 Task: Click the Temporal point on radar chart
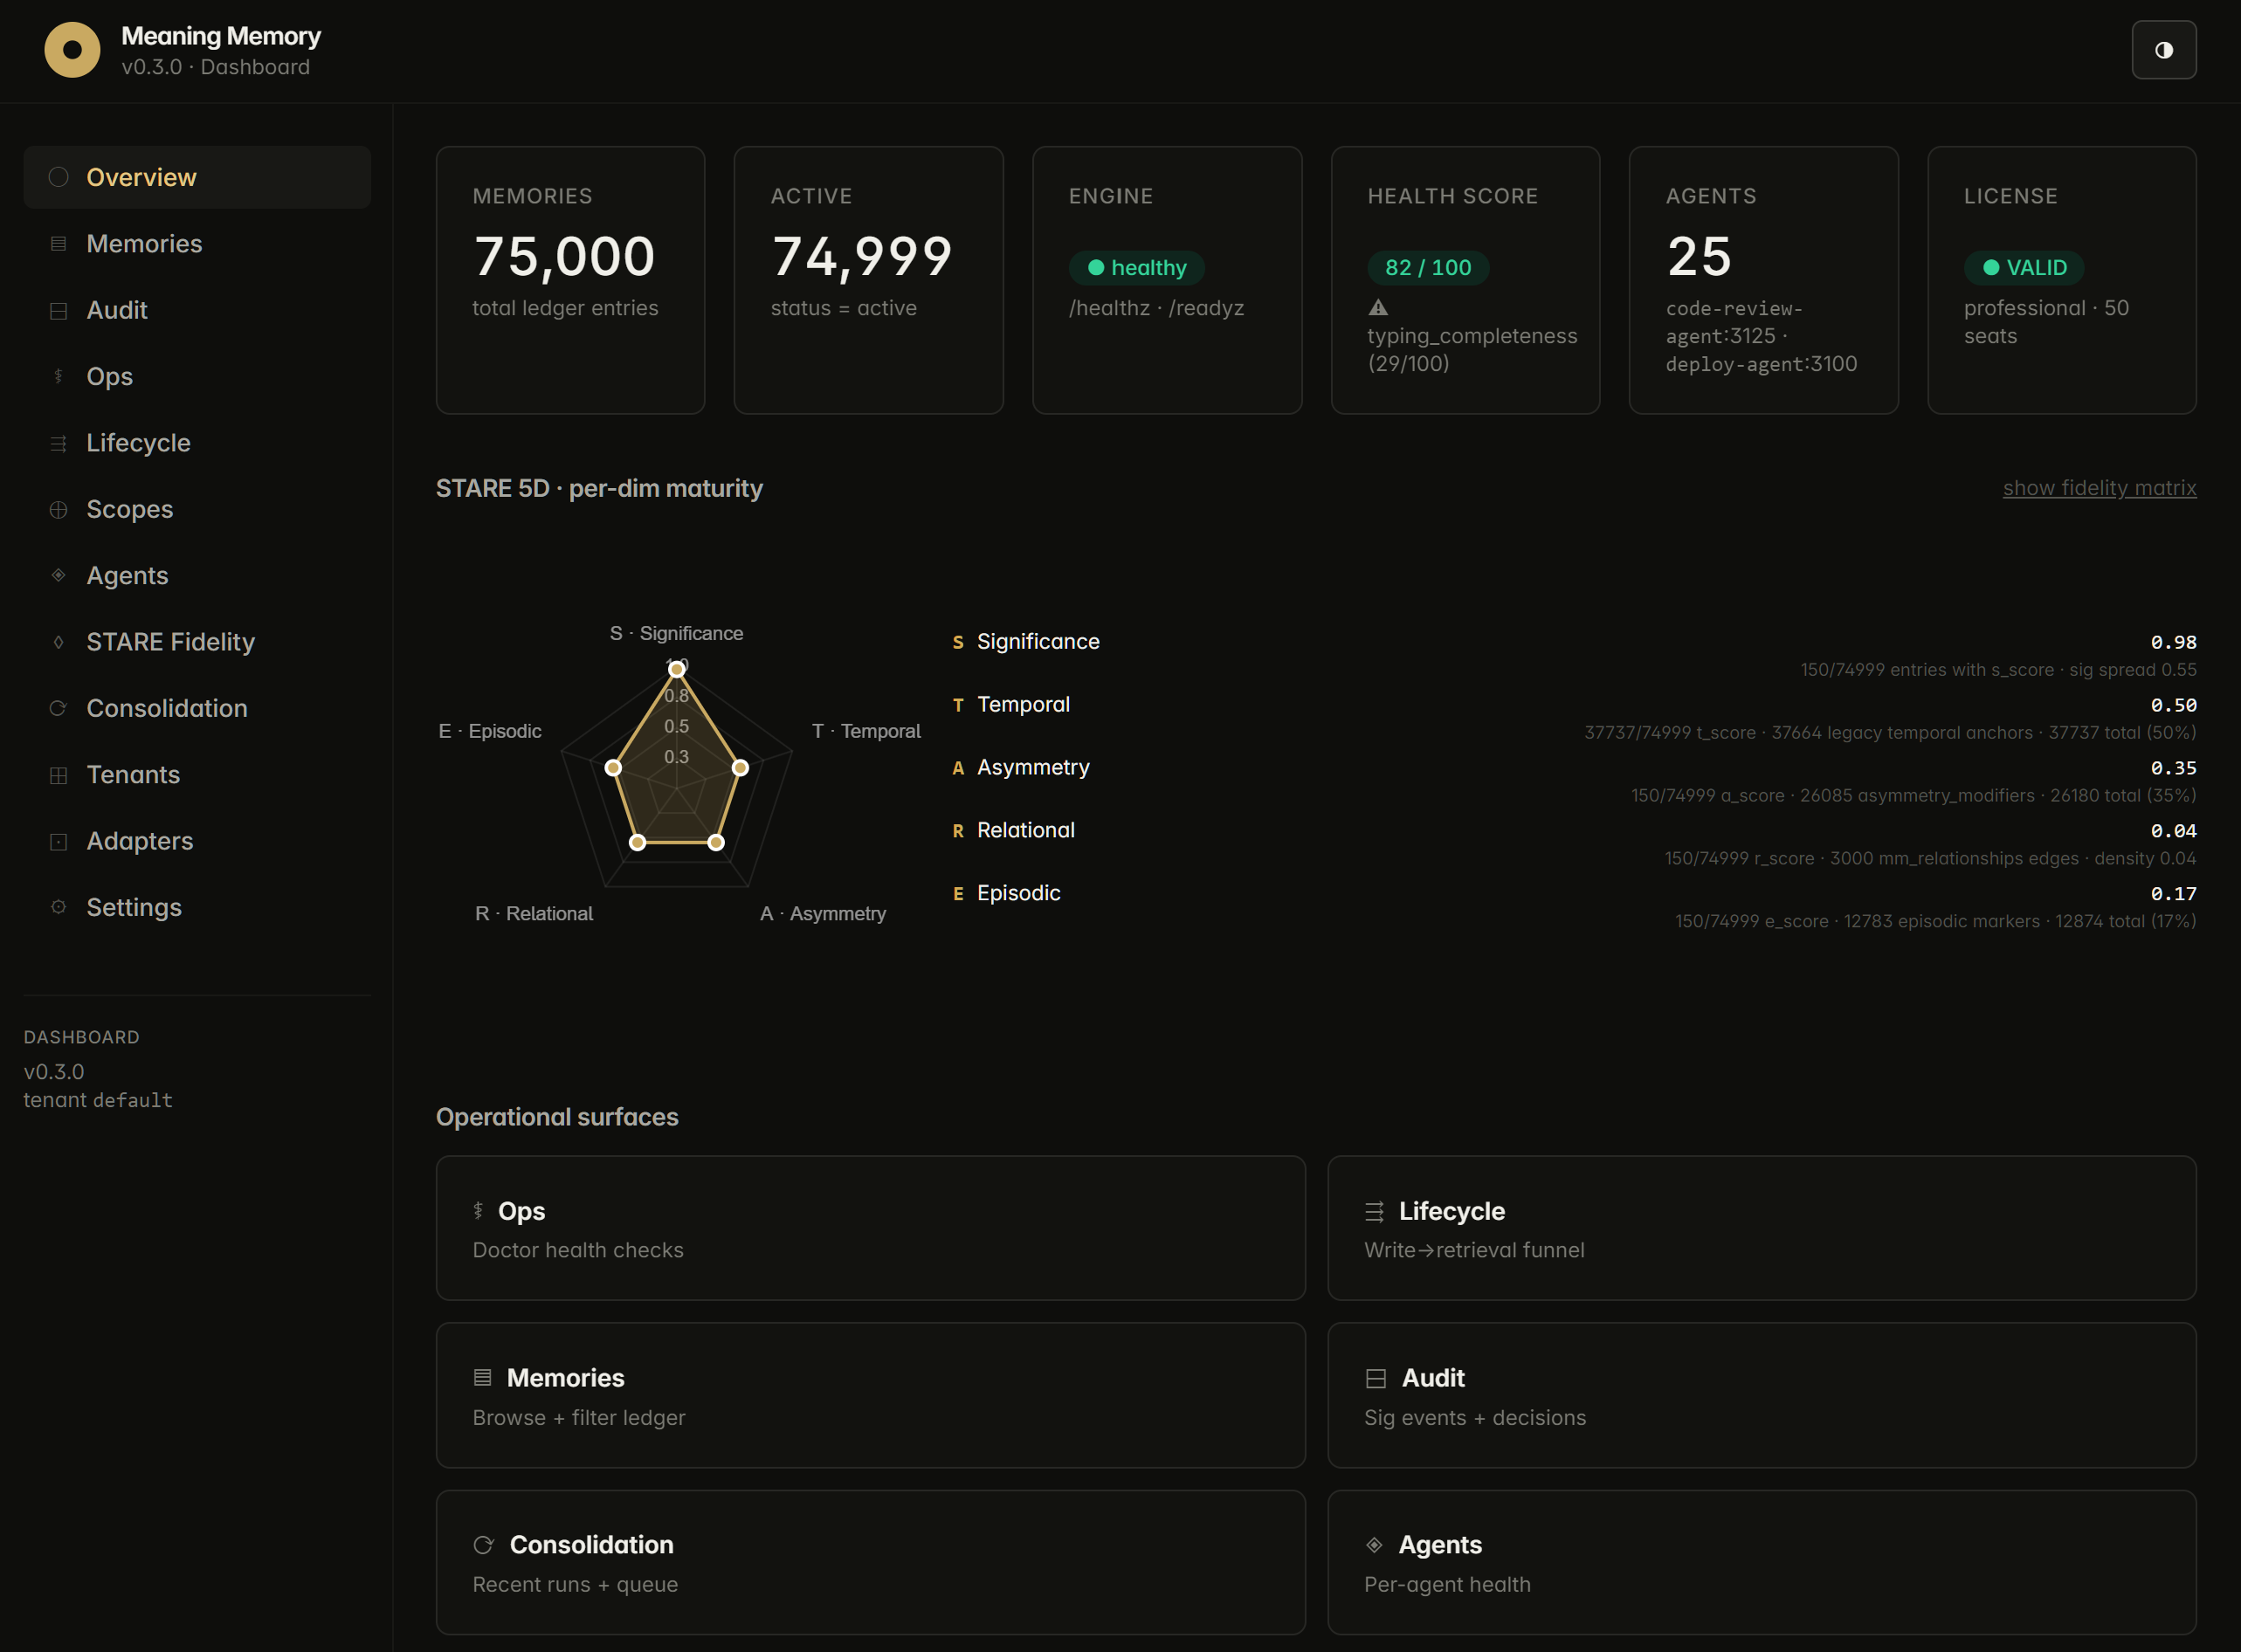tap(740, 768)
